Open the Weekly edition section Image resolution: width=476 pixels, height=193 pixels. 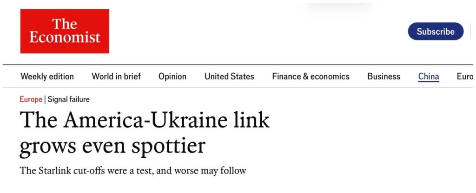pyautogui.click(x=47, y=77)
